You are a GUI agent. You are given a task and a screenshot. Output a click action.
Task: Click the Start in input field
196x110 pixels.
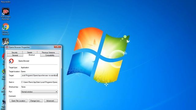click(40, 82)
